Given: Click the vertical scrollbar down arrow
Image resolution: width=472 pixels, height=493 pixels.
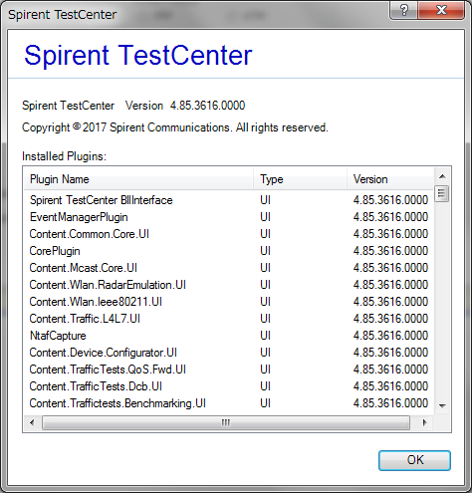Looking at the screenshot, I should [x=442, y=405].
